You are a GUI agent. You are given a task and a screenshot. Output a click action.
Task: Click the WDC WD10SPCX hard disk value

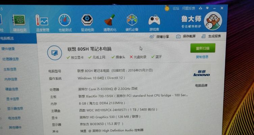click(x=118, y=110)
